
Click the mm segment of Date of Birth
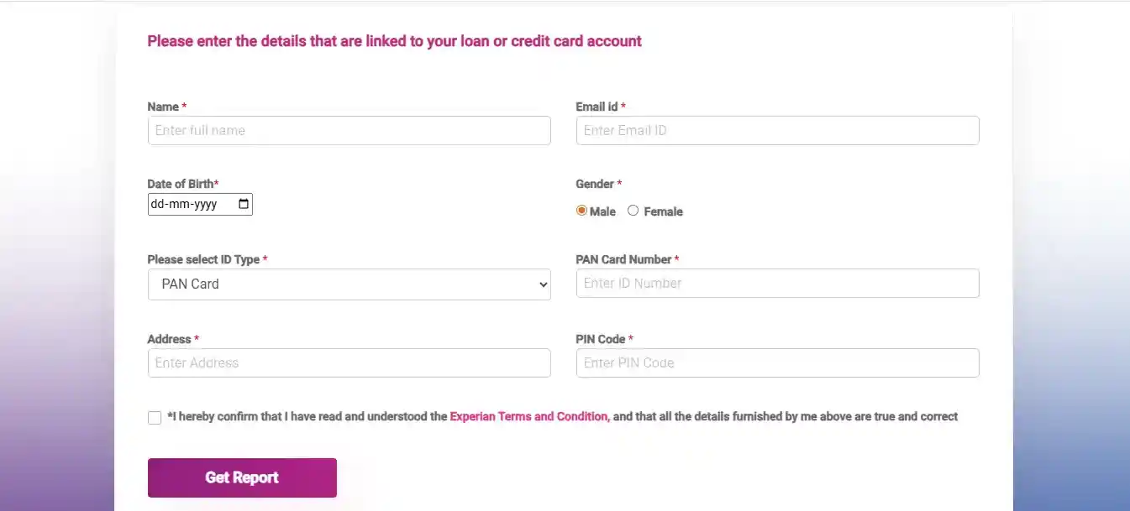(181, 204)
